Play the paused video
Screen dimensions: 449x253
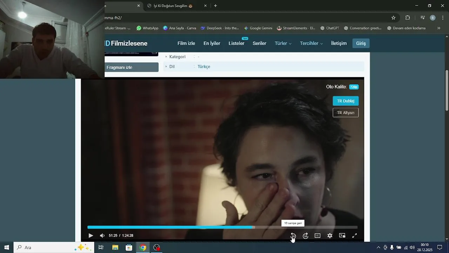pyautogui.click(x=91, y=235)
